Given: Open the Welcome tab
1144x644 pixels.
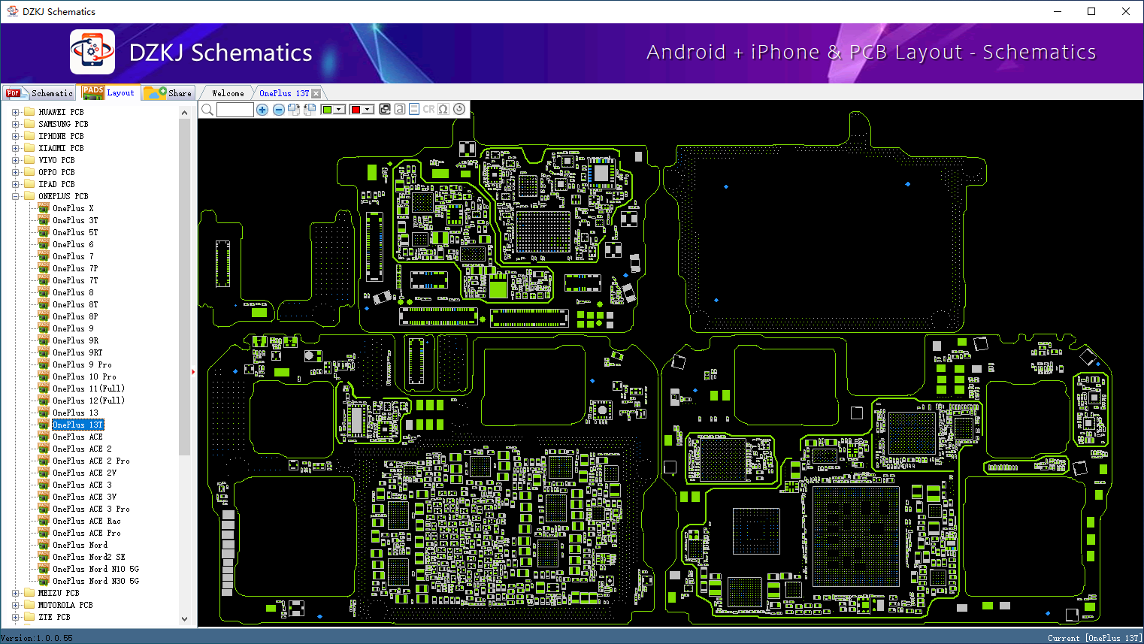Looking at the screenshot, I should [228, 93].
